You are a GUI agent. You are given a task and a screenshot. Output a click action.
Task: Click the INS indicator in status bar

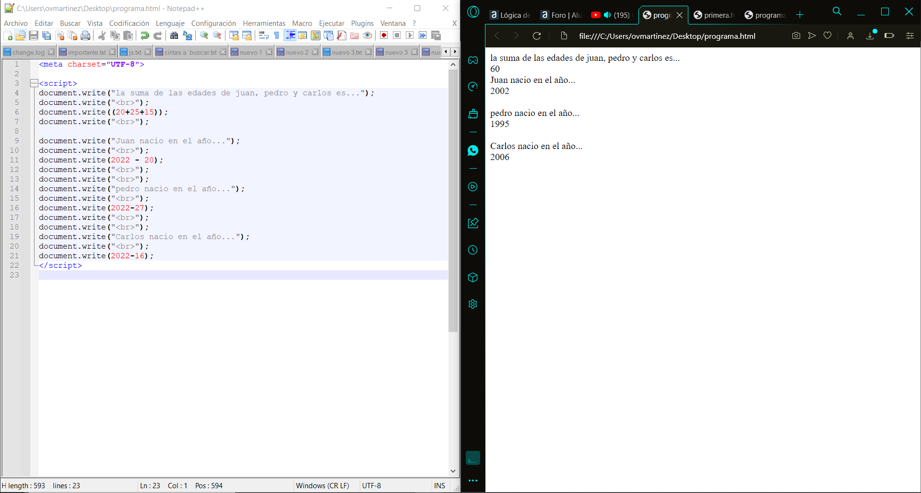tap(439, 485)
